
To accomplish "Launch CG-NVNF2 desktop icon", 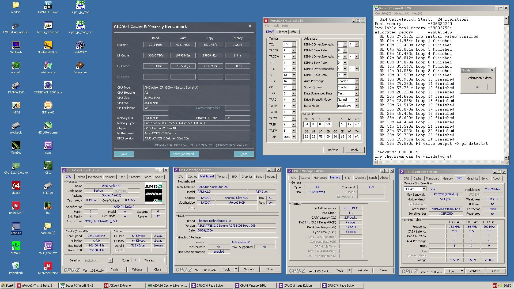I will point(80,47).
